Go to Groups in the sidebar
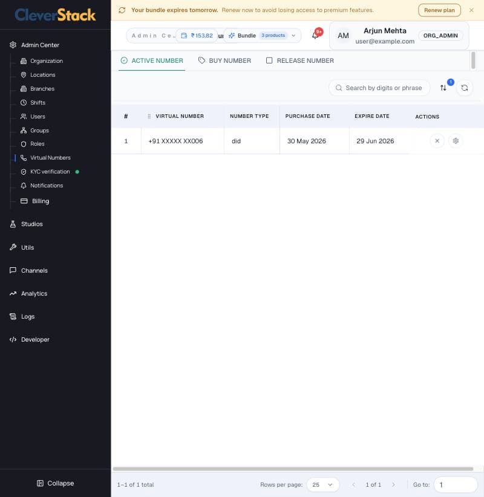 (34, 130)
